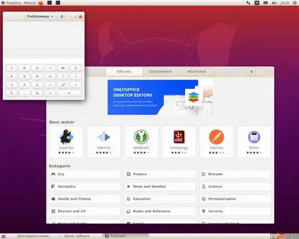
Task: Click the network connection tray icon
Action: click(248, 3)
